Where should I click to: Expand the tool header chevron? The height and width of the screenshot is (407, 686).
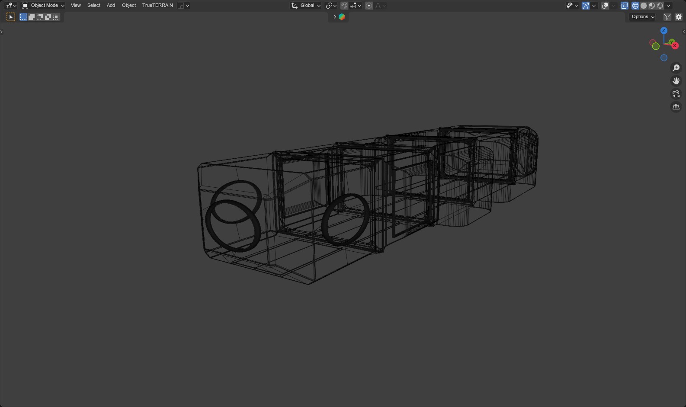click(334, 17)
